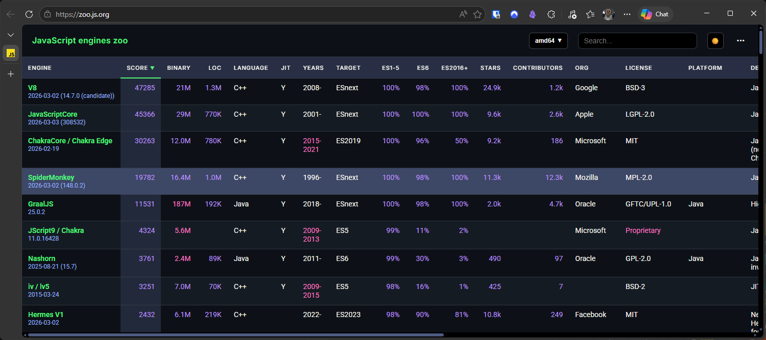
Task: Open the Hermes V1 engine link
Action: coord(45,315)
